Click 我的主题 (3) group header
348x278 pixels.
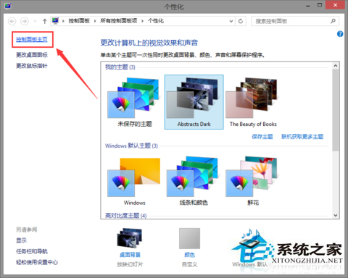click(x=120, y=67)
